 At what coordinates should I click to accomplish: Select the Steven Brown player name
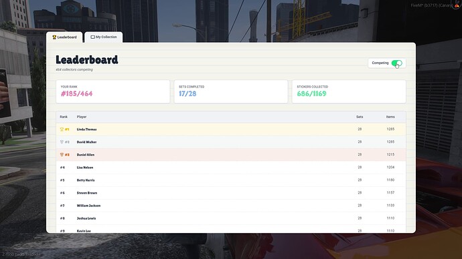point(87,193)
